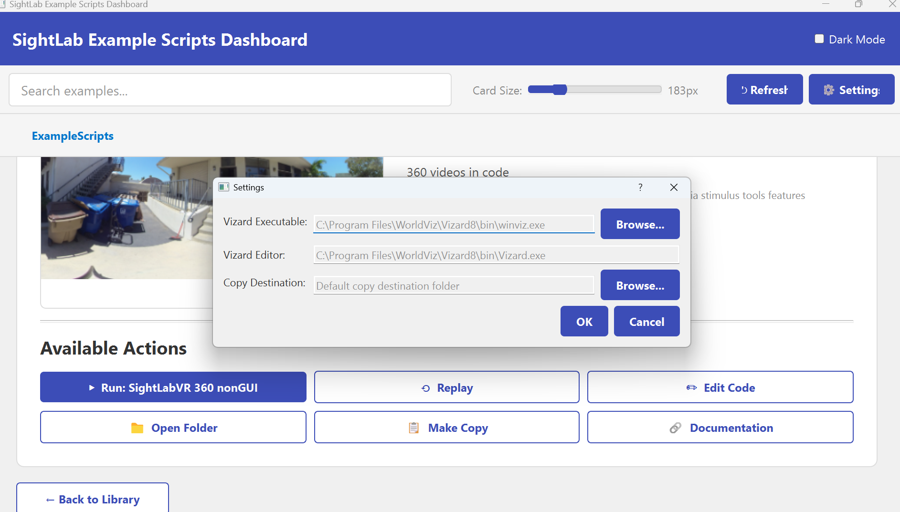Open the ExampleScripts tab
The height and width of the screenshot is (512, 900).
click(x=73, y=136)
